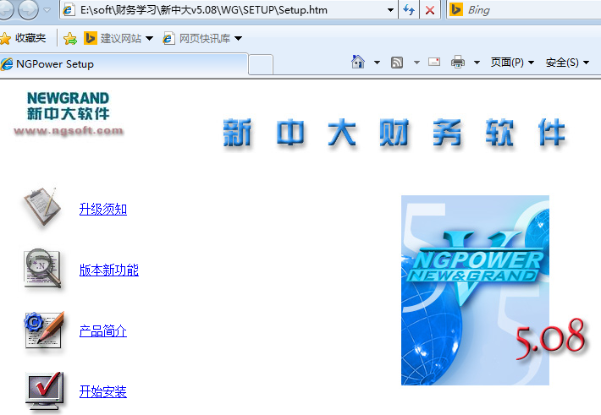601x415 pixels.
Task: Click the Refresh page icon
Action: pyautogui.click(x=409, y=10)
